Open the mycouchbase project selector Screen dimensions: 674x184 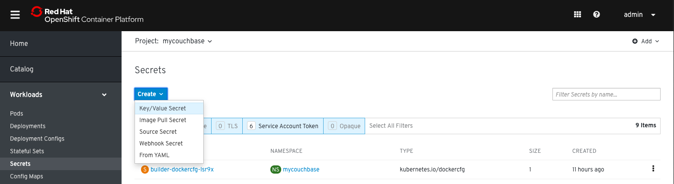coord(187,41)
